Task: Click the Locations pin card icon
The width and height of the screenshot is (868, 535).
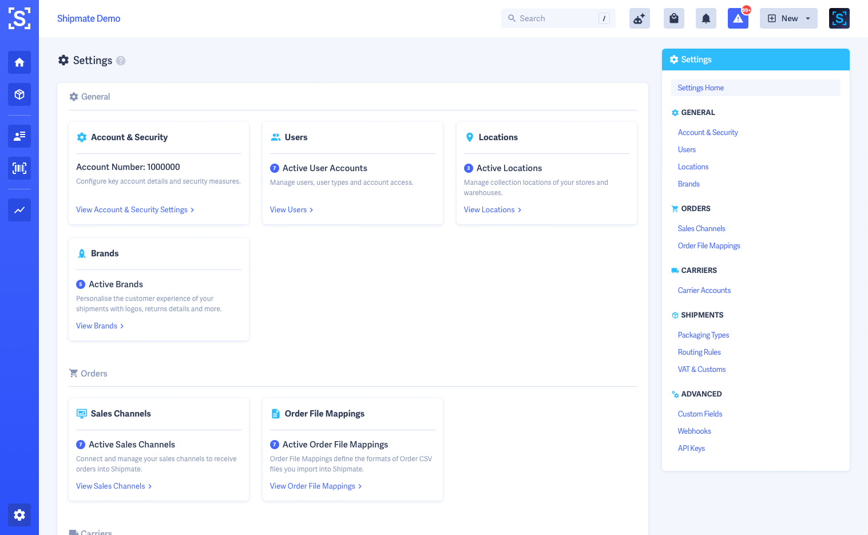Action: click(470, 137)
